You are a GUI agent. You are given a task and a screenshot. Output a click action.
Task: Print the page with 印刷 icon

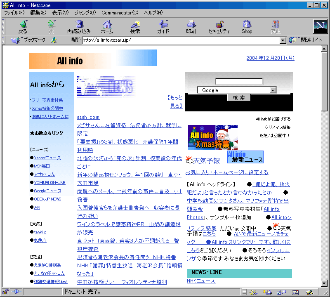[x=191, y=27]
